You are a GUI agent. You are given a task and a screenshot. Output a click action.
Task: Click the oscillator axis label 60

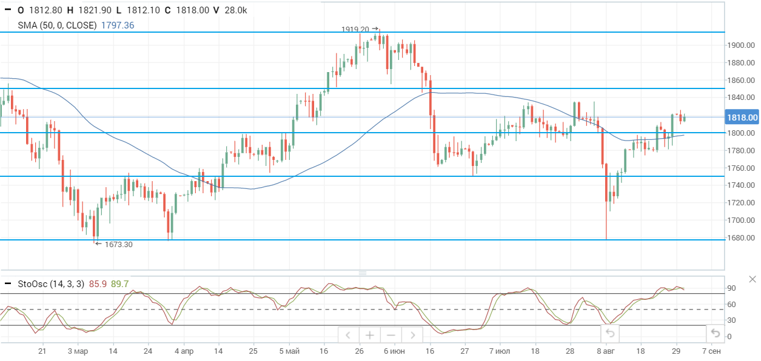[x=732, y=304]
